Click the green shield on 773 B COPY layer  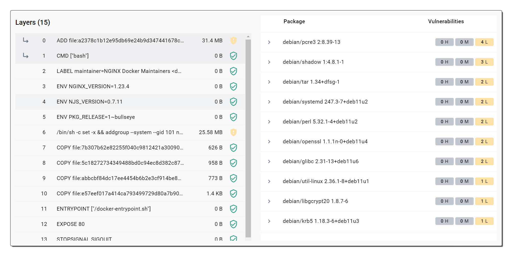tap(233, 178)
